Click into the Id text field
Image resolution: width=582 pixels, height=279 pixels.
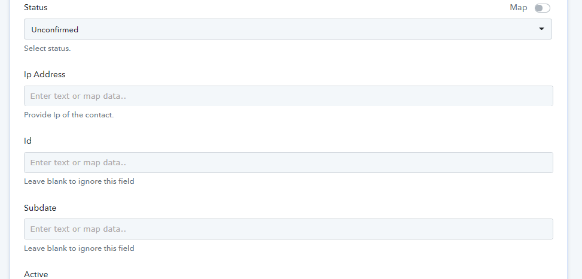[288, 162]
